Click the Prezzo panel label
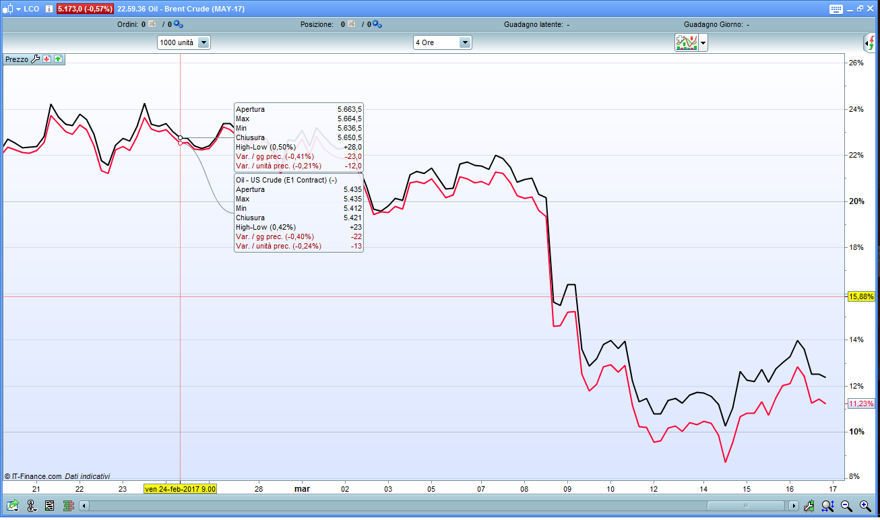The height and width of the screenshot is (520, 880). coord(17,59)
